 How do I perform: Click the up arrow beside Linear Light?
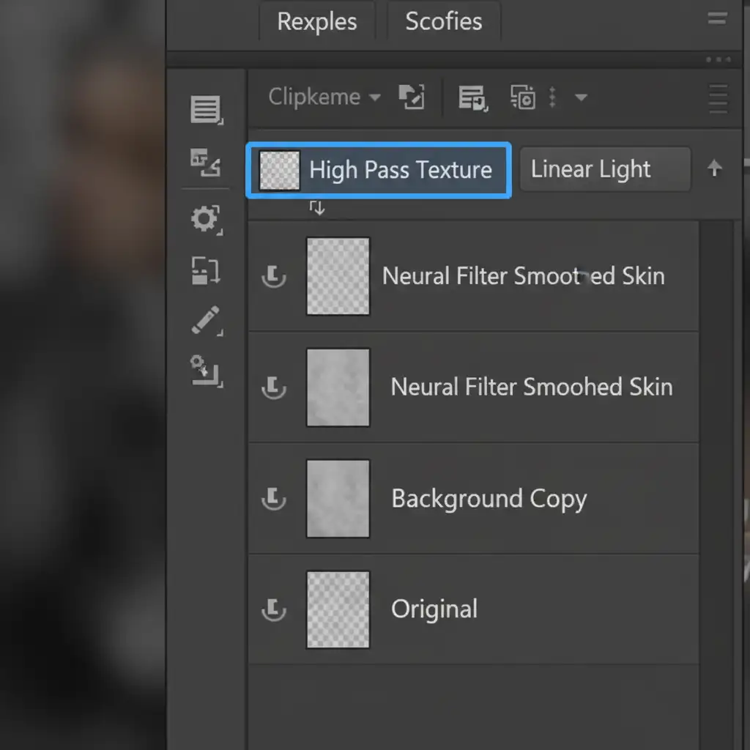(x=714, y=169)
